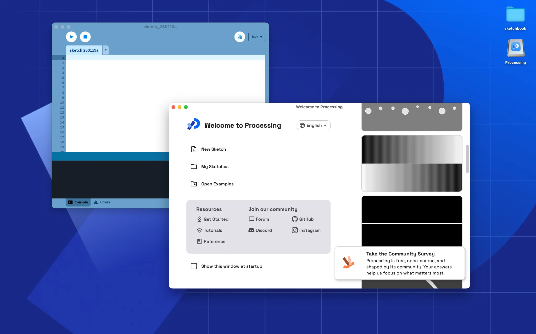The width and height of the screenshot is (536, 334).
Task: Click the Tutorials graduation cap icon
Action: [x=199, y=230]
